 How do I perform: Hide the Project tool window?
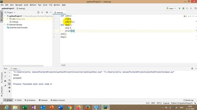click(50, 12)
